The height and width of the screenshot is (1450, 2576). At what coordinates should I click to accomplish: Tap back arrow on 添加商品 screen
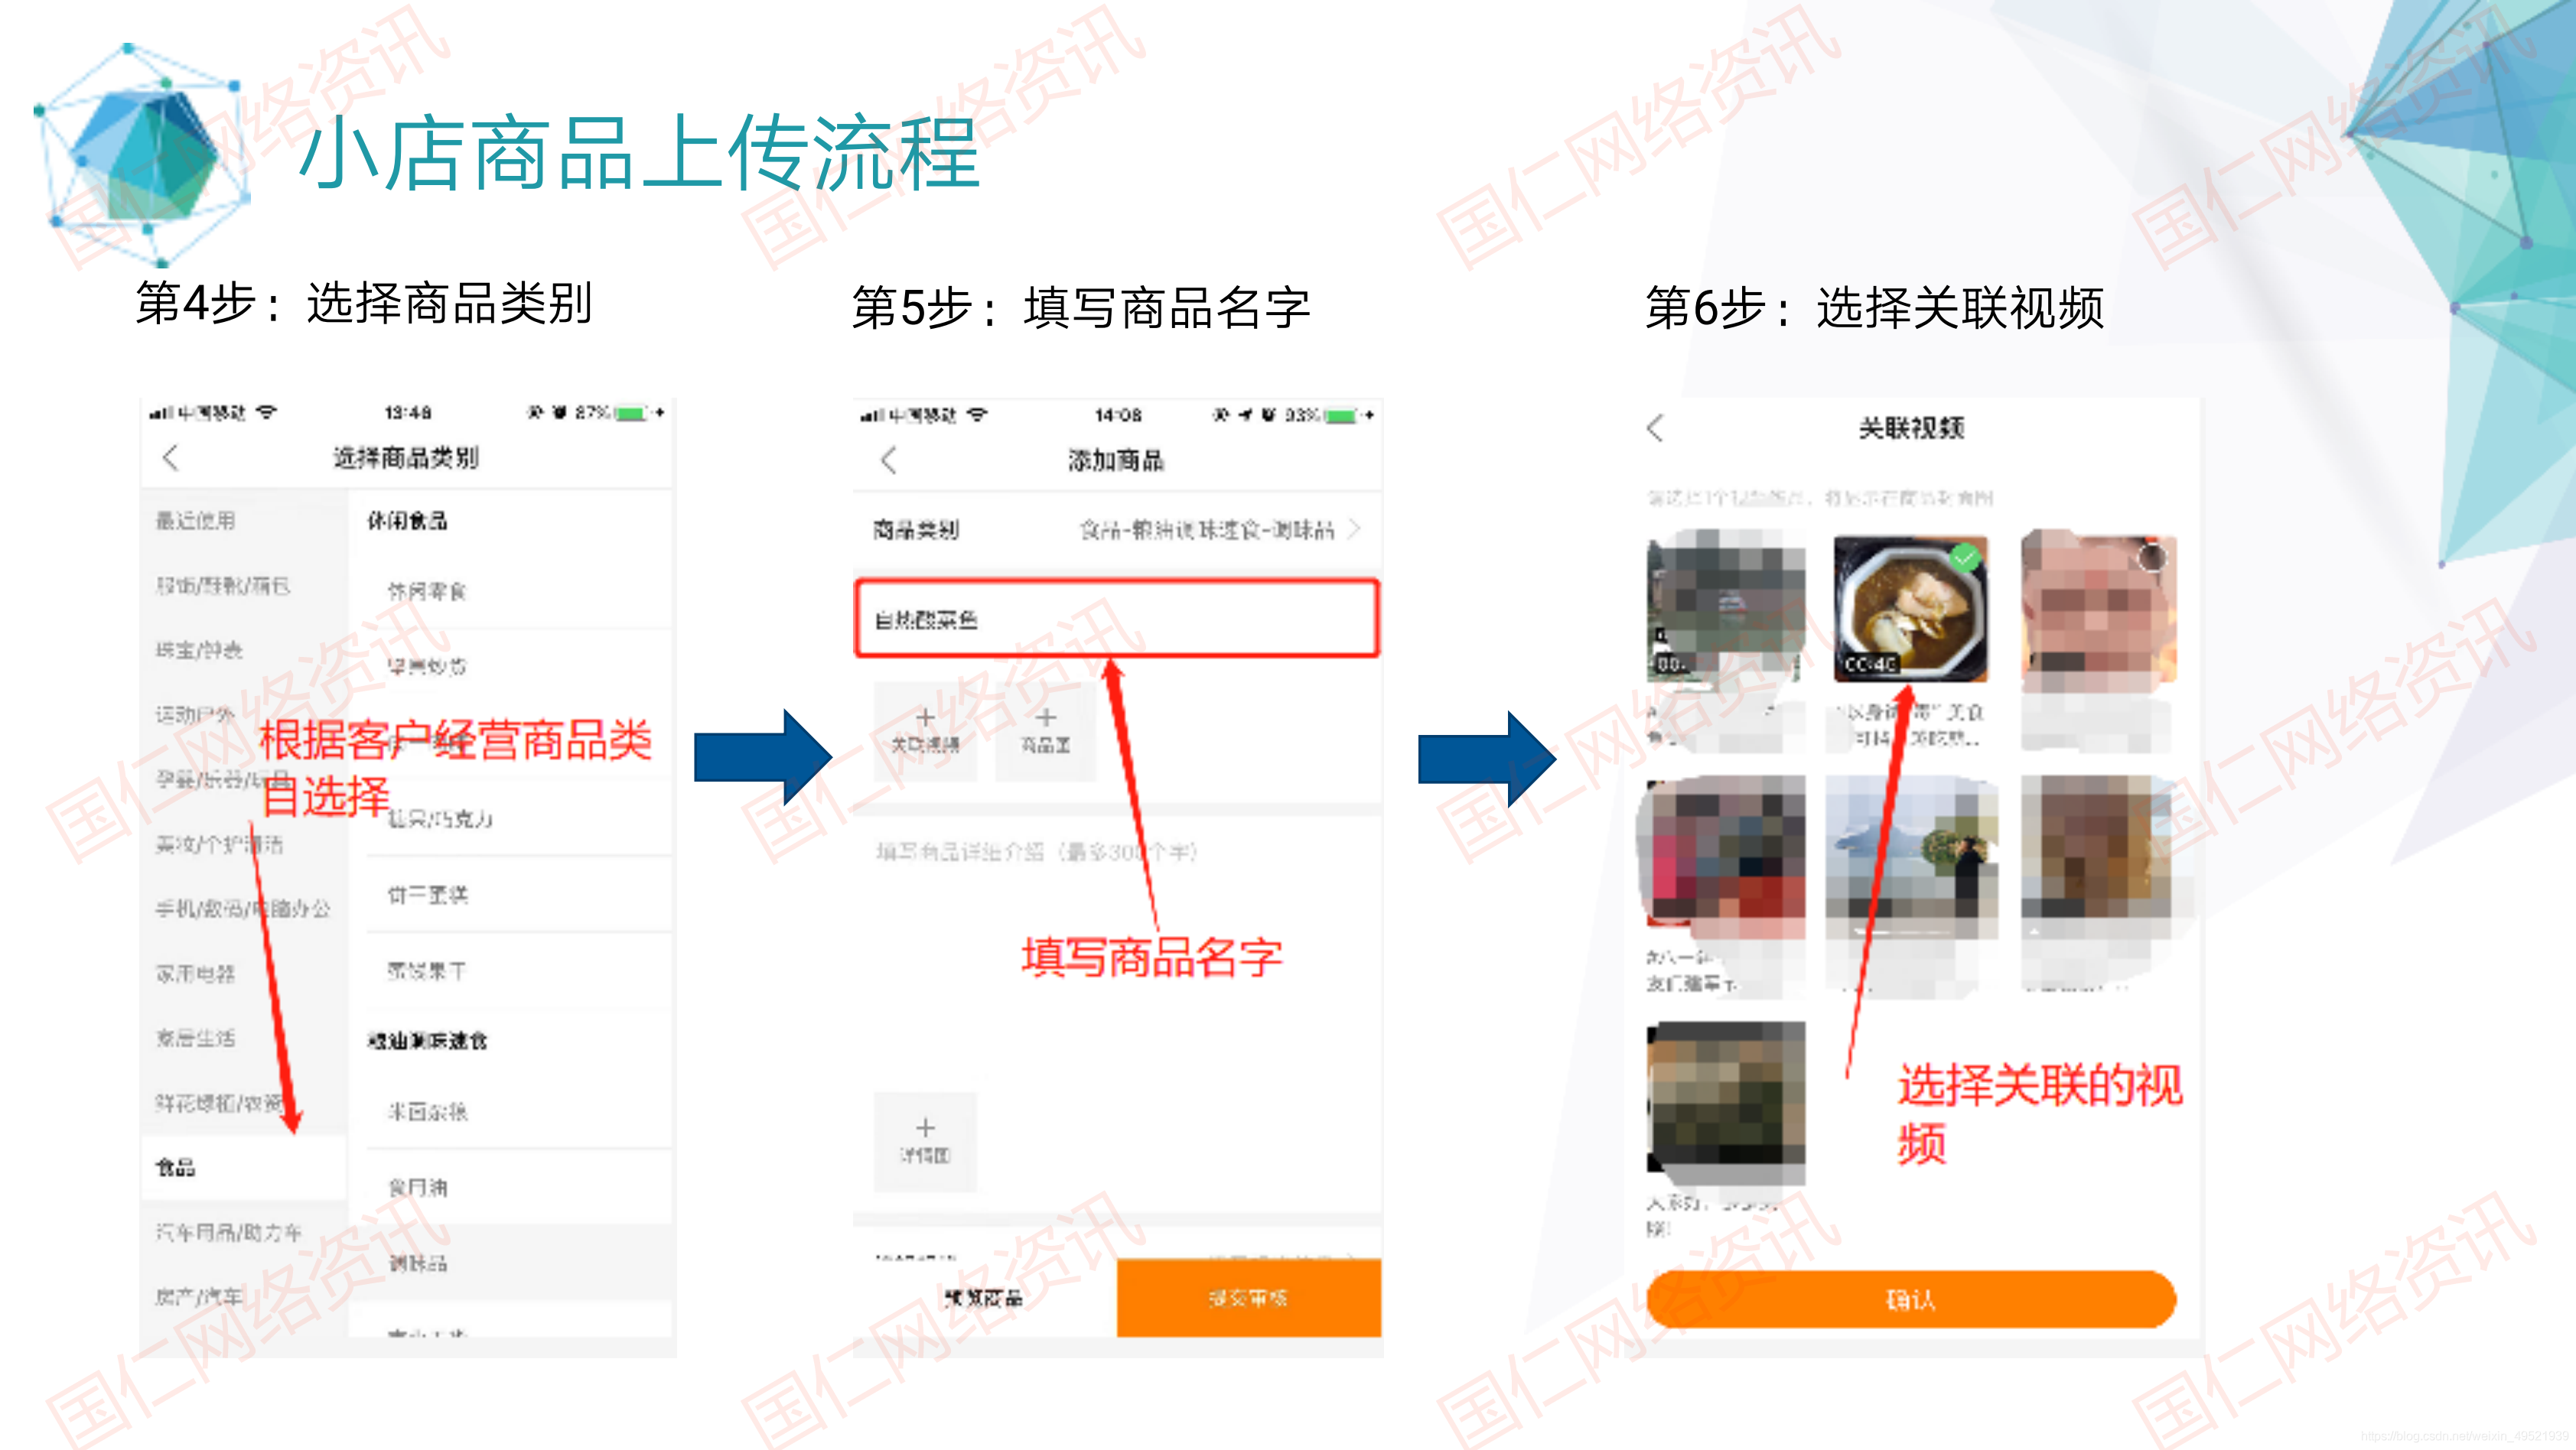[x=888, y=460]
